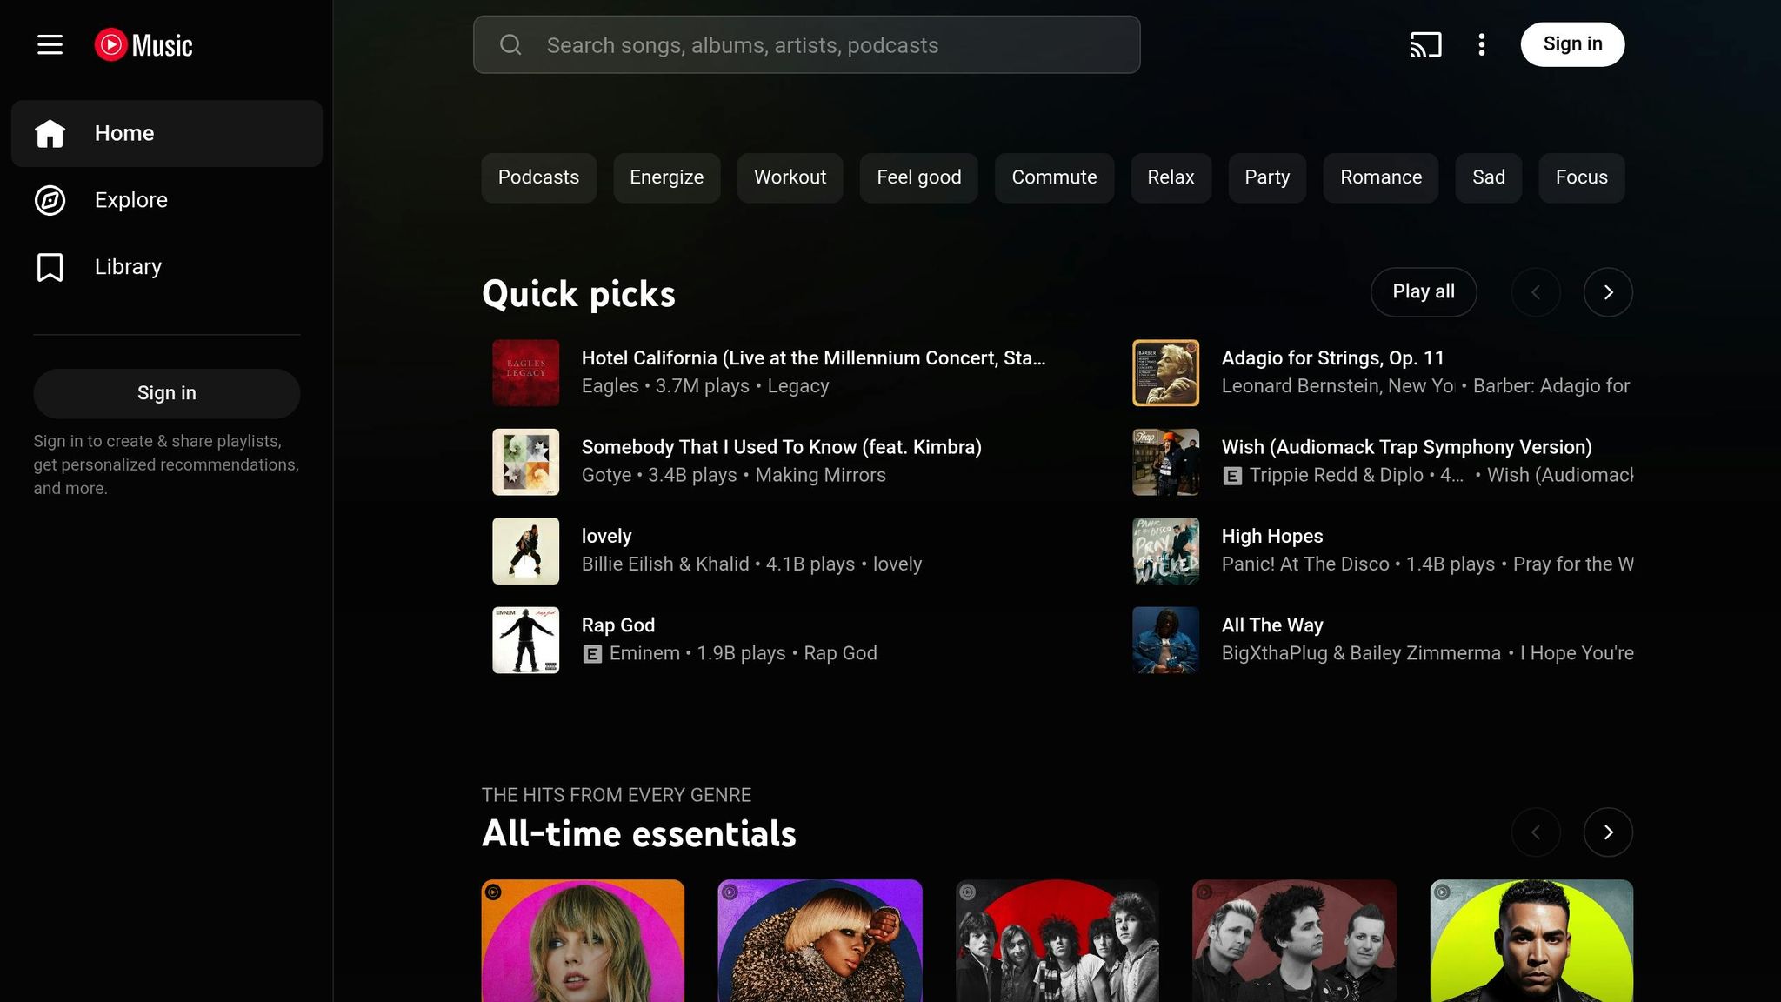The width and height of the screenshot is (1781, 1002).
Task: Play the All The Way thumbnail
Action: [1165, 640]
